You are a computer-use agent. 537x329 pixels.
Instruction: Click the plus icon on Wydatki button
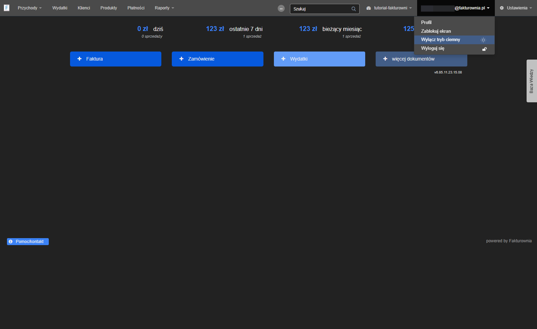pyautogui.click(x=283, y=59)
